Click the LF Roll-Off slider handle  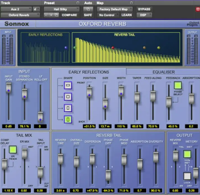(x=41, y=117)
